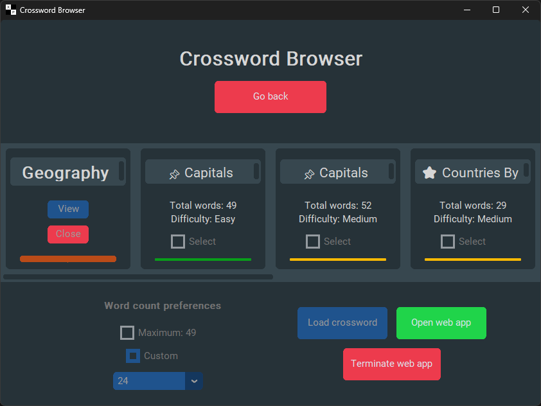
Task: Maximize the Crossword Browser window
Action: click(x=496, y=10)
